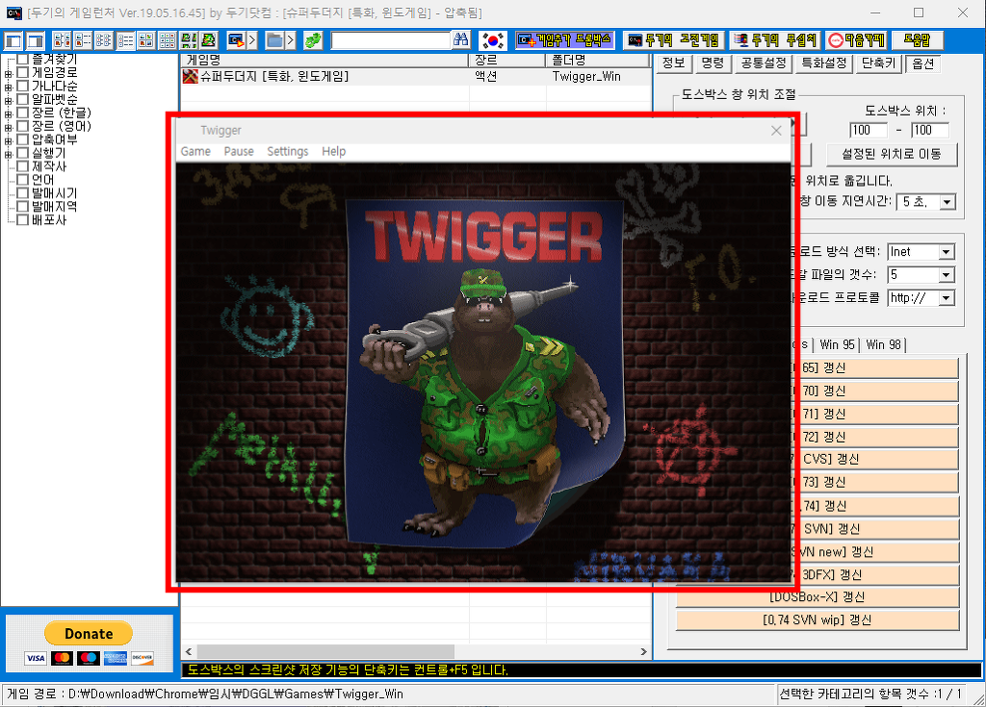The width and height of the screenshot is (986, 707).
Task: Switch to the 공통설정 tab
Action: pyautogui.click(x=763, y=63)
